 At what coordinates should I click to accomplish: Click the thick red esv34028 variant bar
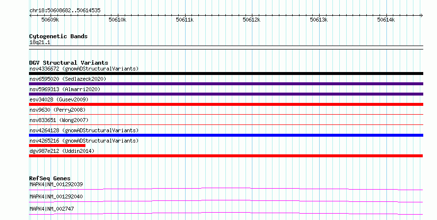(226, 104)
